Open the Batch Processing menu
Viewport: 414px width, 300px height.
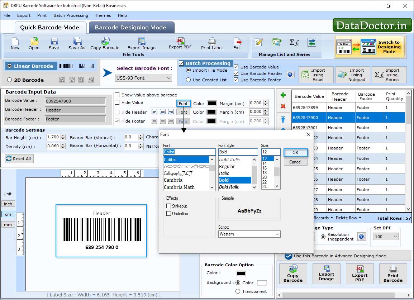point(71,15)
